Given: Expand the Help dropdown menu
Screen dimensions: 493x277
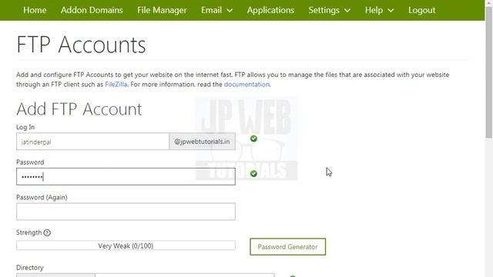Looking at the screenshot, I should pyautogui.click(x=379, y=10).
